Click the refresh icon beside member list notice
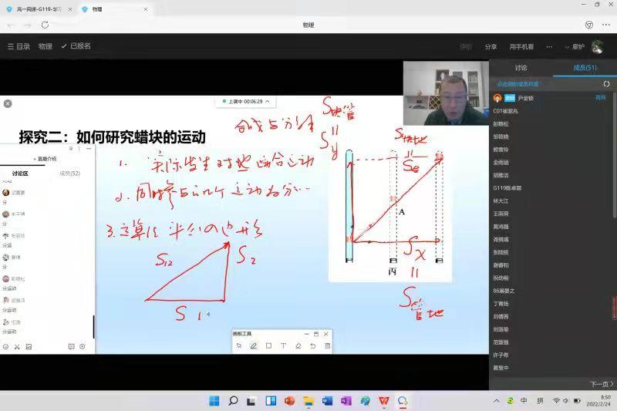This screenshot has width=617, height=411. (x=606, y=83)
